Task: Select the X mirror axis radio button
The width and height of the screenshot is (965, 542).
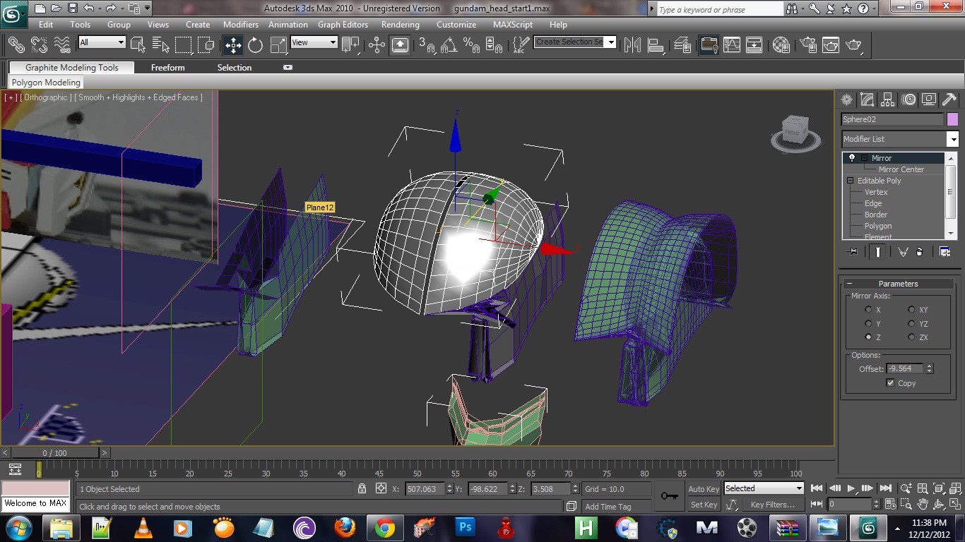Action: tap(868, 310)
